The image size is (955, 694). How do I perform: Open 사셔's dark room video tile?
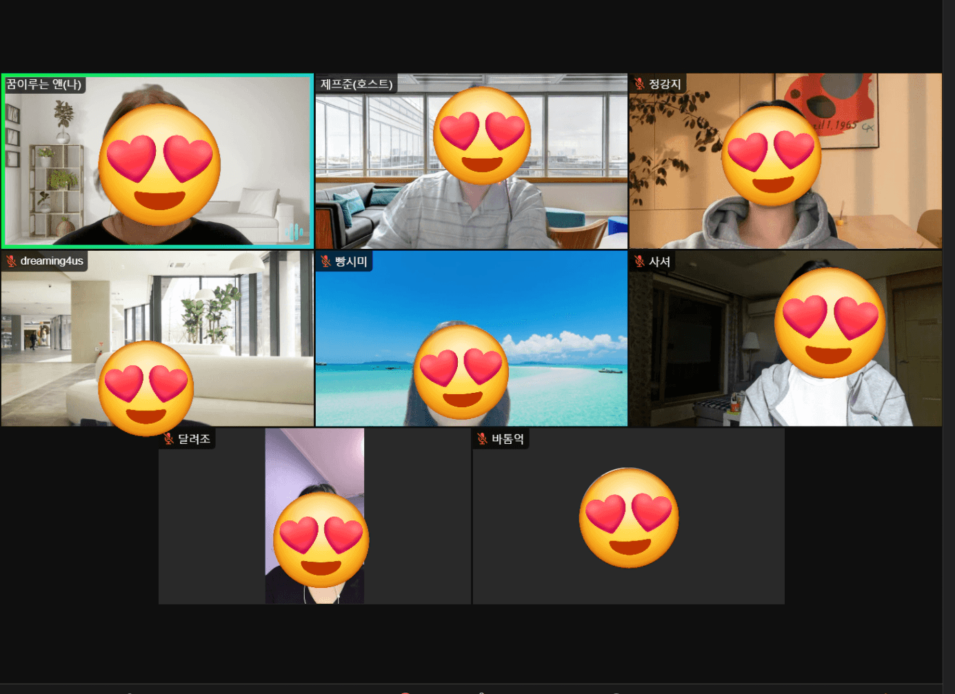point(785,338)
